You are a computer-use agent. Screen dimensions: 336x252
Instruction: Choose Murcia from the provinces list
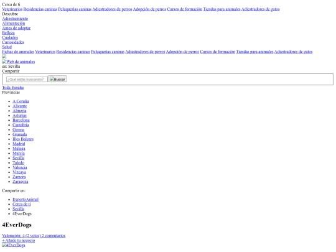[x=19, y=153]
